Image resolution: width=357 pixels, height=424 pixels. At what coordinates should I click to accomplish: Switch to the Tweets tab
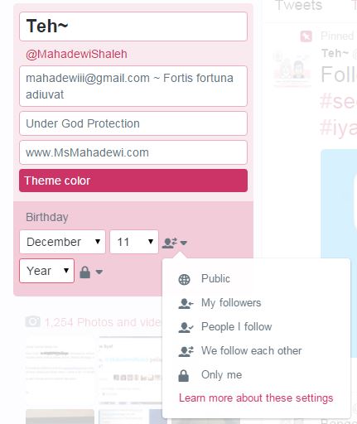[299, 6]
